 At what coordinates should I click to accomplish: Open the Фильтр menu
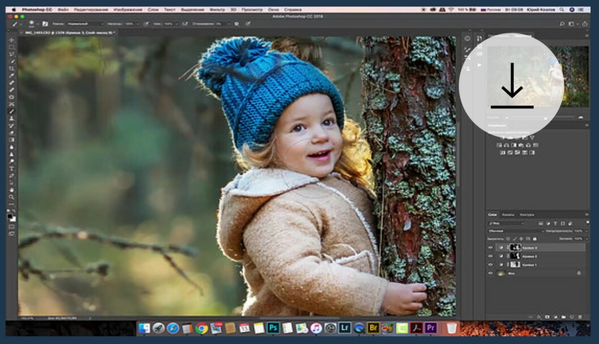coord(217,9)
